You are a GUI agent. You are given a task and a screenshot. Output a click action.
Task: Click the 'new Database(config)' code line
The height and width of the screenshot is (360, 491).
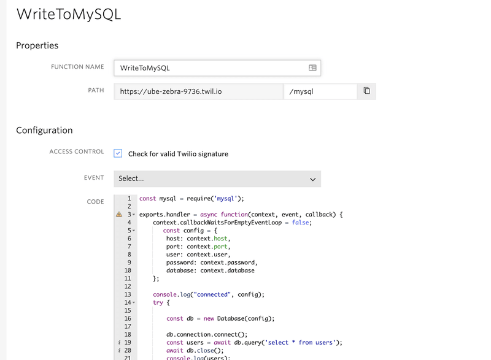tap(220, 319)
